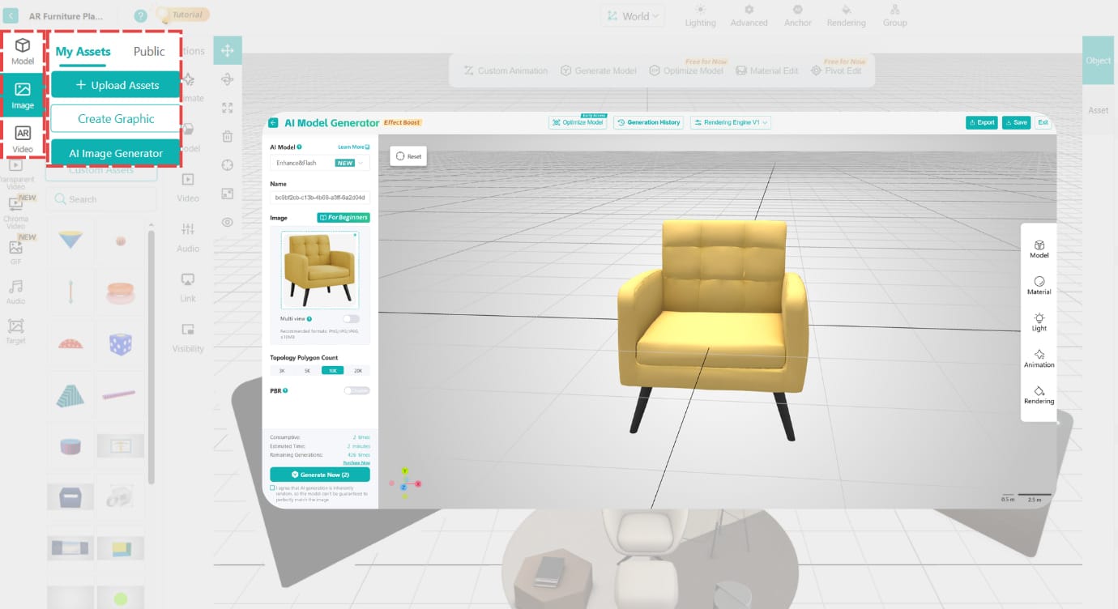The height and width of the screenshot is (609, 1118).
Task: Select the scale expand tool
Action: [x=228, y=108]
